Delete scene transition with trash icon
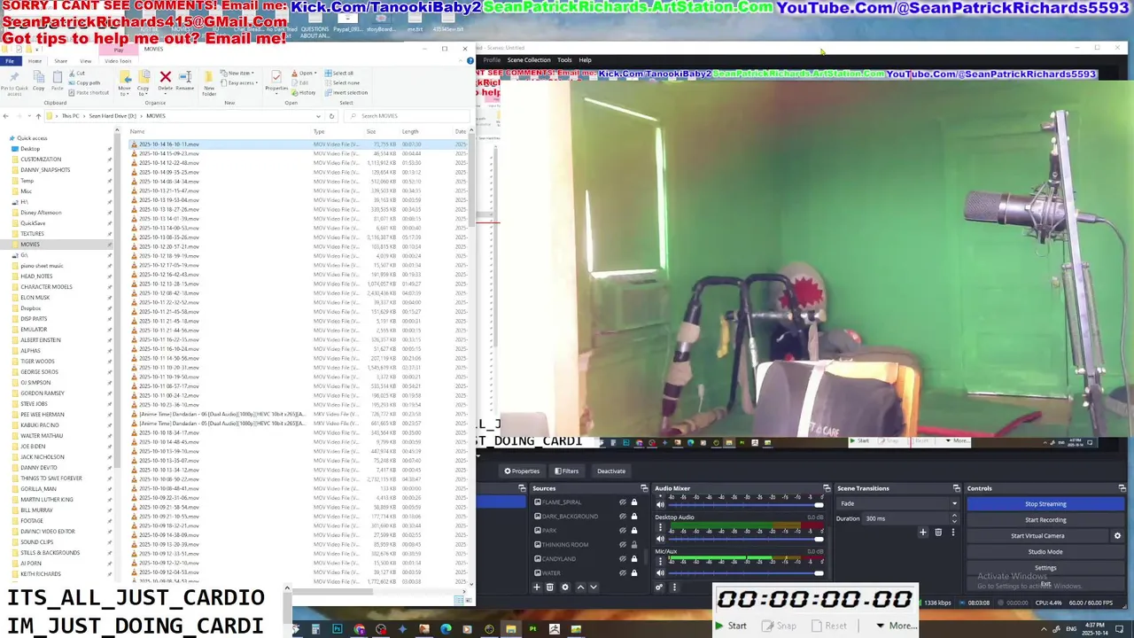The width and height of the screenshot is (1134, 638). [x=938, y=533]
